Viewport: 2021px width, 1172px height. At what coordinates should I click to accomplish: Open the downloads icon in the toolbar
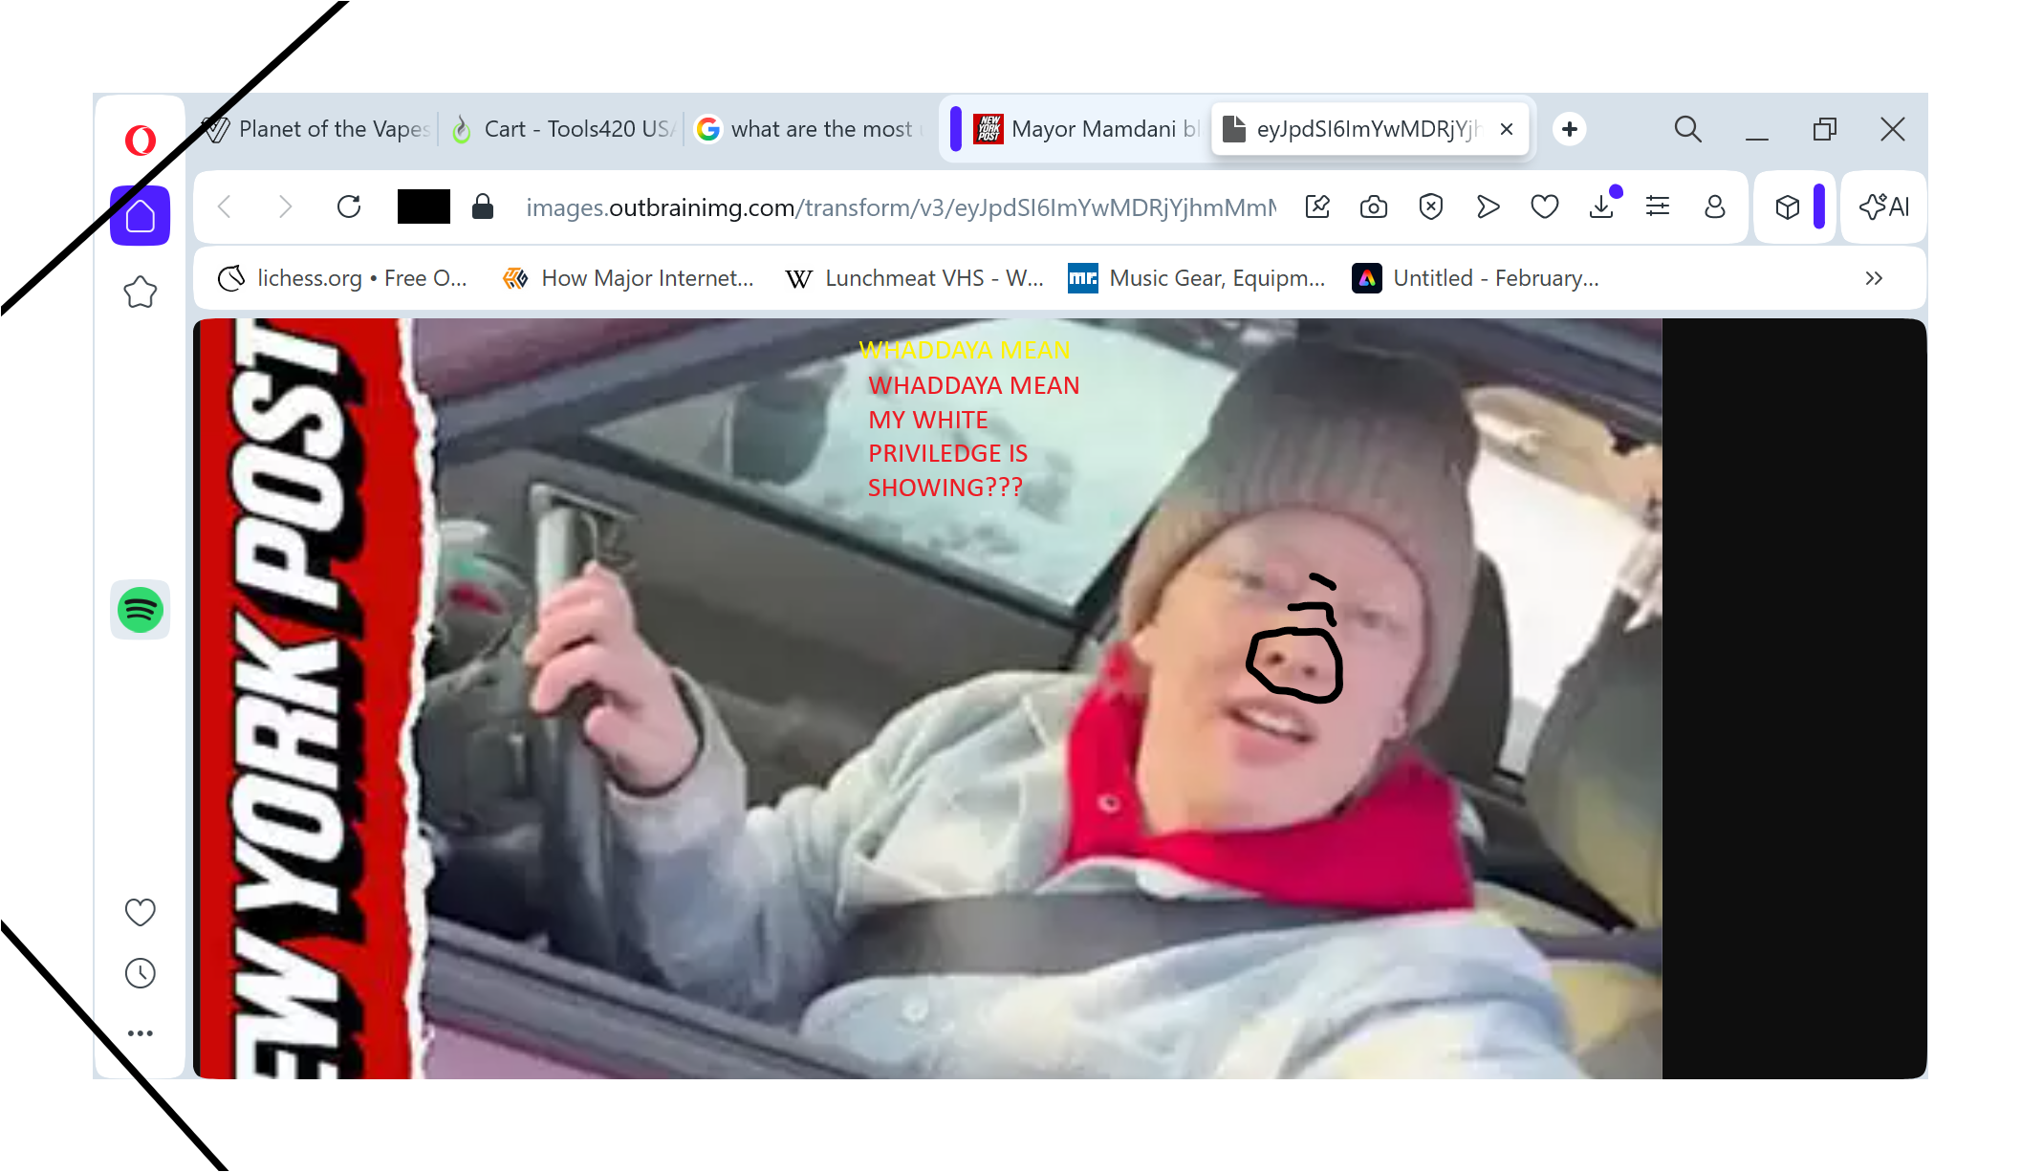[1601, 206]
